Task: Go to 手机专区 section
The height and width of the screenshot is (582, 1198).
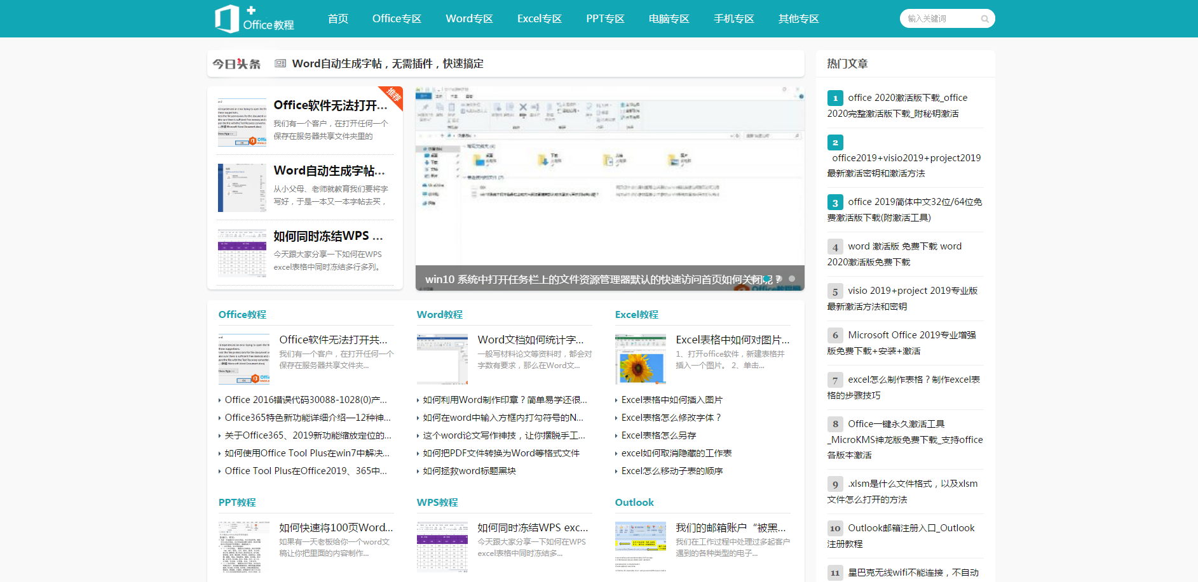Action: (x=734, y=19)
